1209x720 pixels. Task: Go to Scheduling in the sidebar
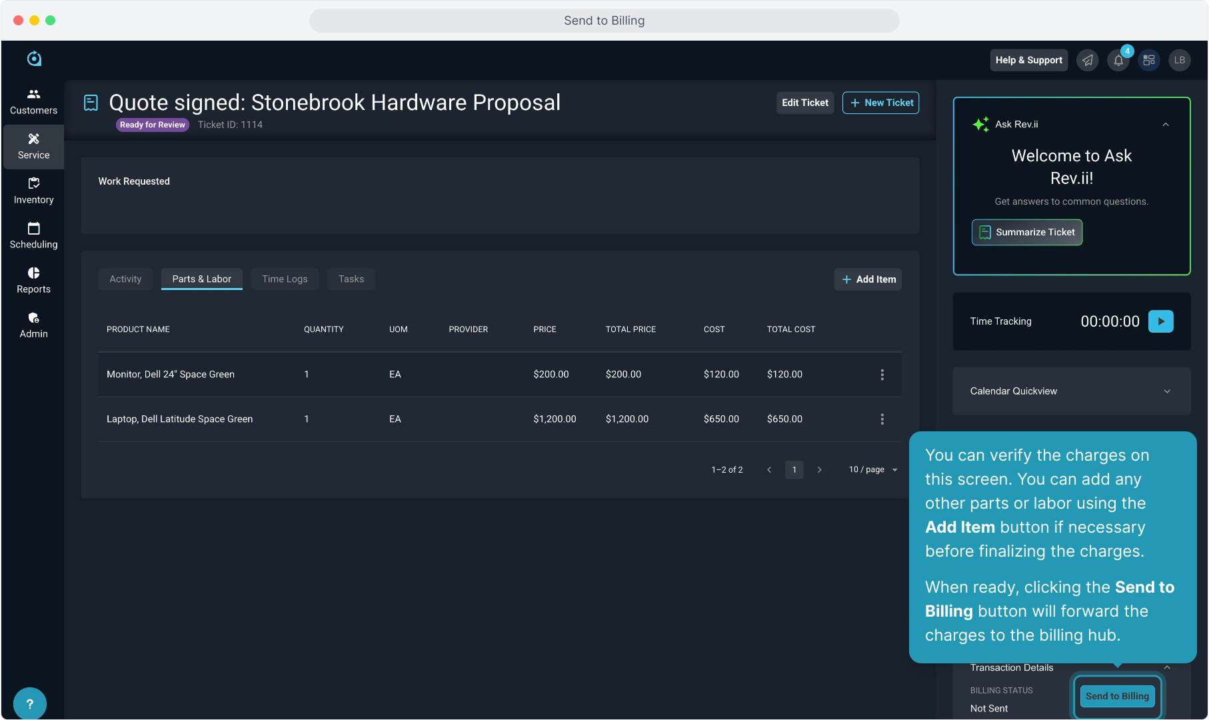[33, 235]
